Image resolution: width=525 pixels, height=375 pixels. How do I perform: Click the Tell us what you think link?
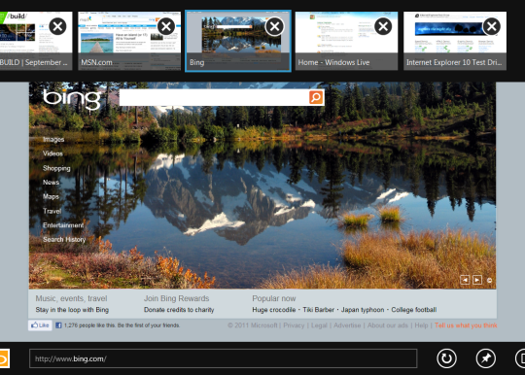click(466, 325)
